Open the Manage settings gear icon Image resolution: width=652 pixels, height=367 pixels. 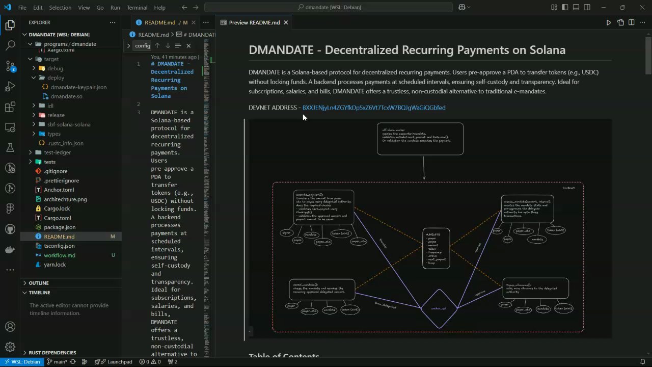point(10,348)
